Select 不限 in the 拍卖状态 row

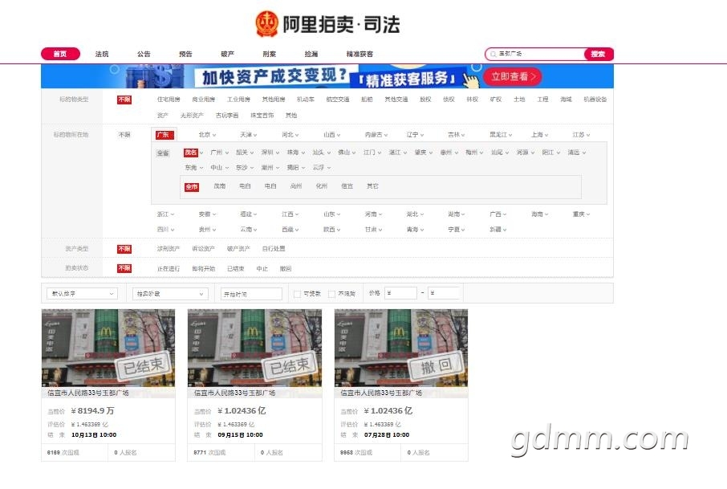(x=124, y=268)
